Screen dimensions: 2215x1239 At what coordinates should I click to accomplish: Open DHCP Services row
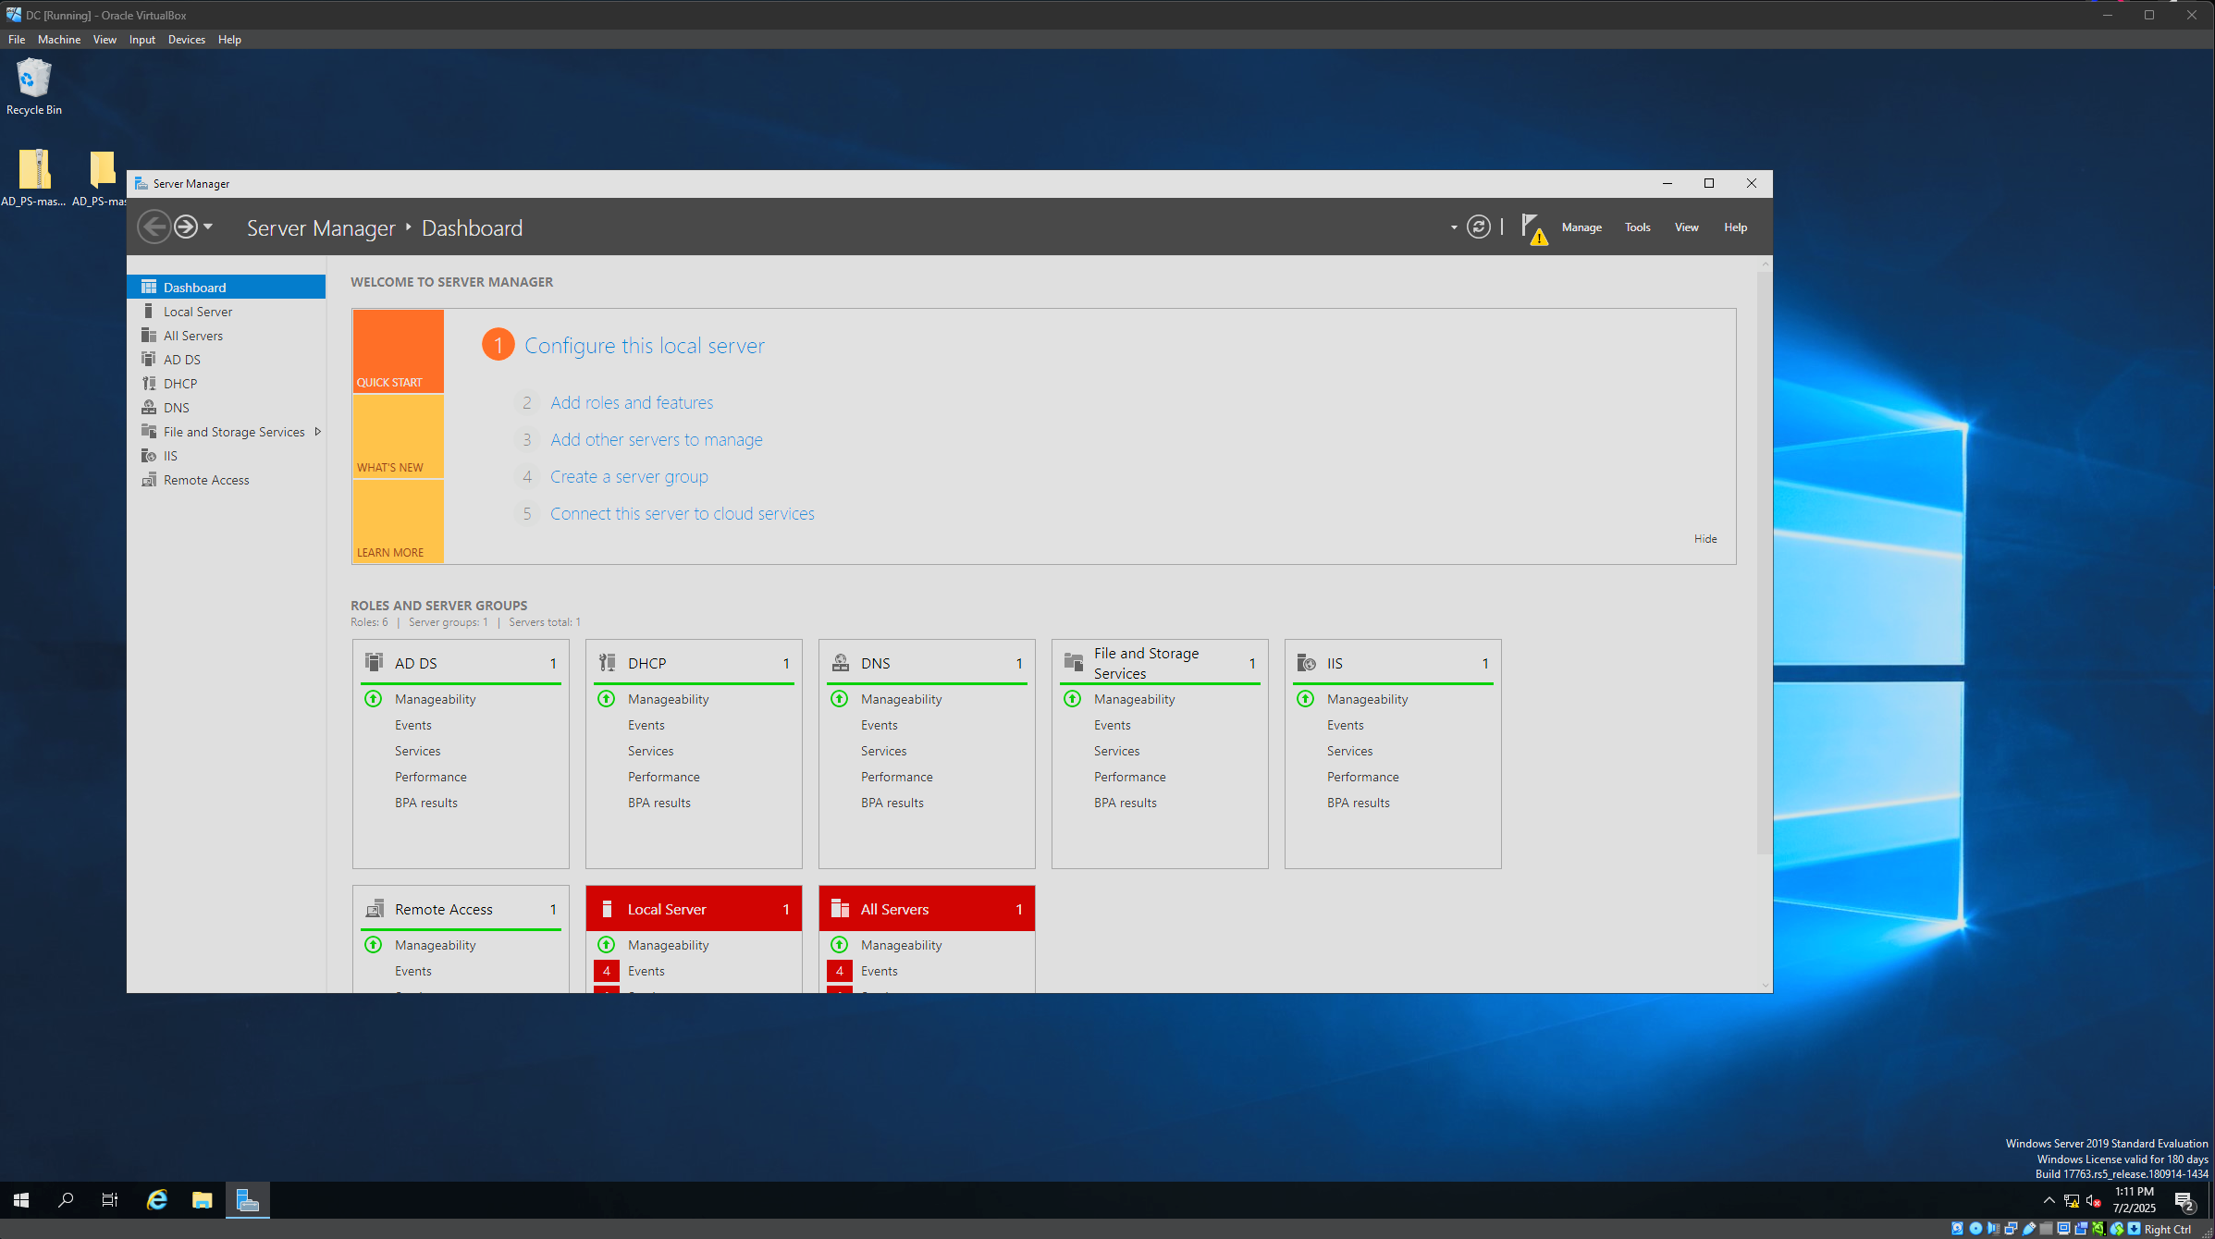pos(650,751)
